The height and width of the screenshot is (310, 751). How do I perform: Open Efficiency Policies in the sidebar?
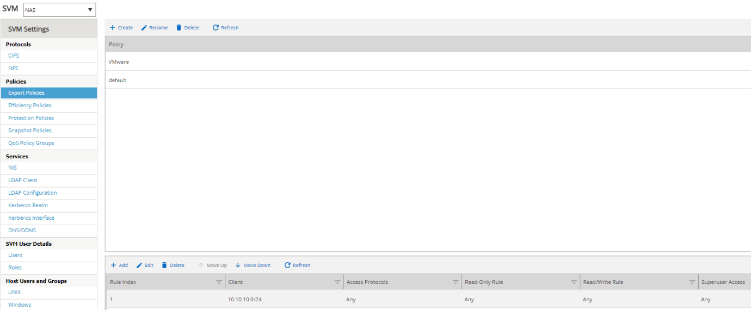tap(30, 106)
